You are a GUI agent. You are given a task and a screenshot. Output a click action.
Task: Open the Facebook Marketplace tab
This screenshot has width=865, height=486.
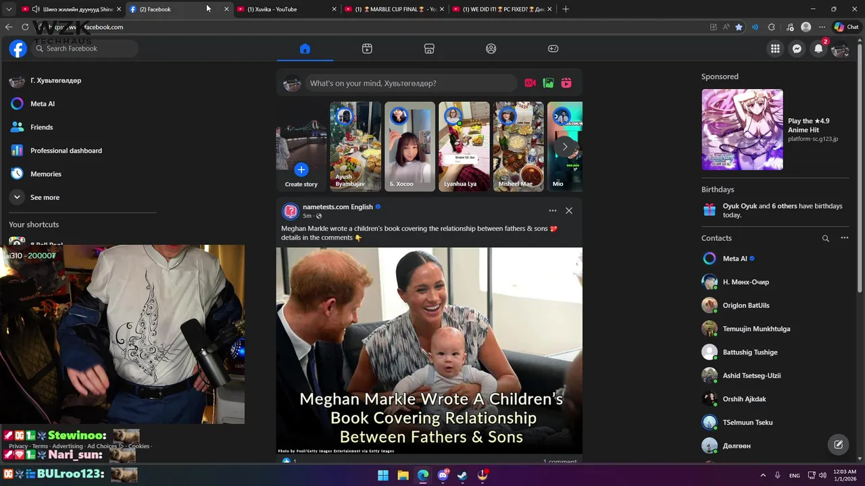(429, 49)
